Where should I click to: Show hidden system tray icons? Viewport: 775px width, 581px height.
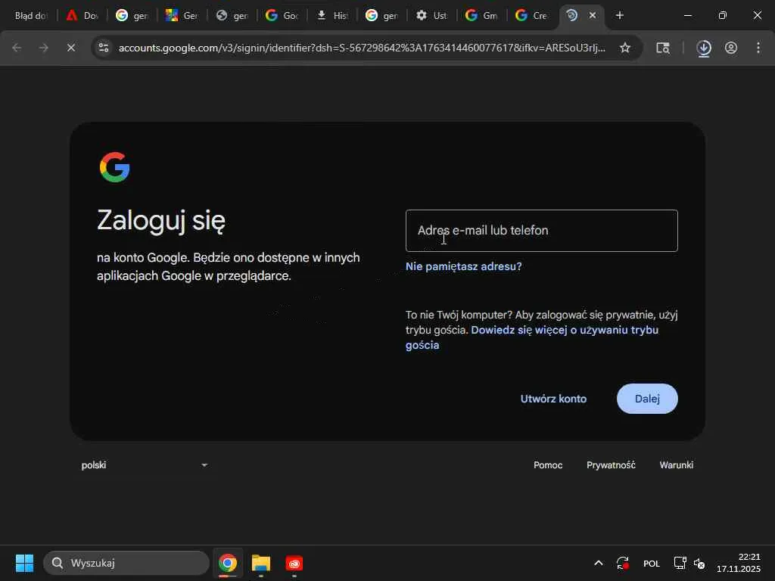[x=598, y=563]
